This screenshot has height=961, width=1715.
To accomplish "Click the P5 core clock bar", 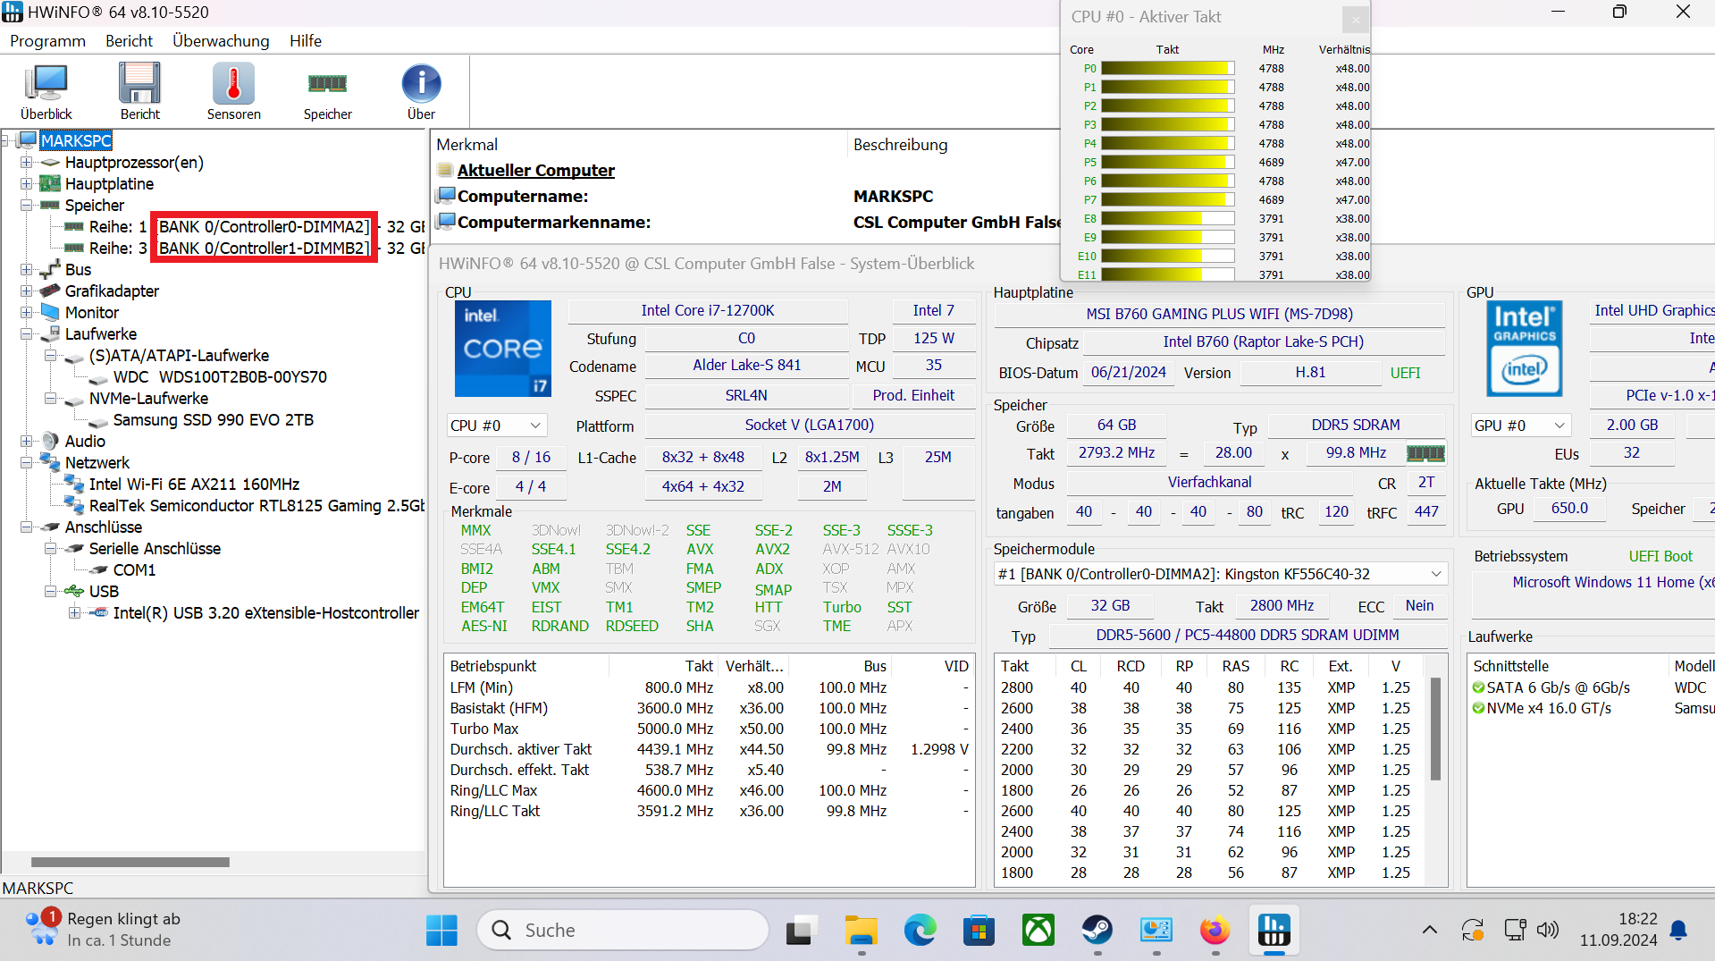I will pyautogui.click(x=1167, y=163).
